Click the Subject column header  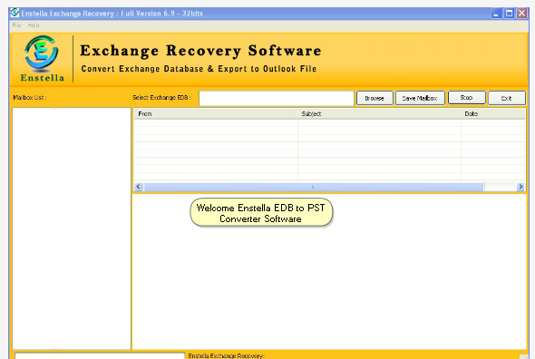click(x=379, y=114)
